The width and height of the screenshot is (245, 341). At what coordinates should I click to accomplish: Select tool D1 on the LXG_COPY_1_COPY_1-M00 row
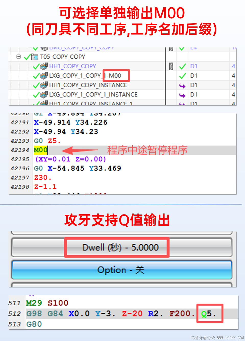click(194, 75)
